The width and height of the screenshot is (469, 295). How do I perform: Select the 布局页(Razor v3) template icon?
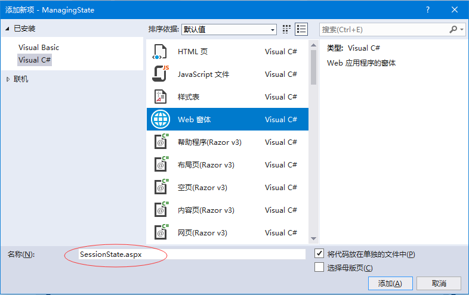160,165
